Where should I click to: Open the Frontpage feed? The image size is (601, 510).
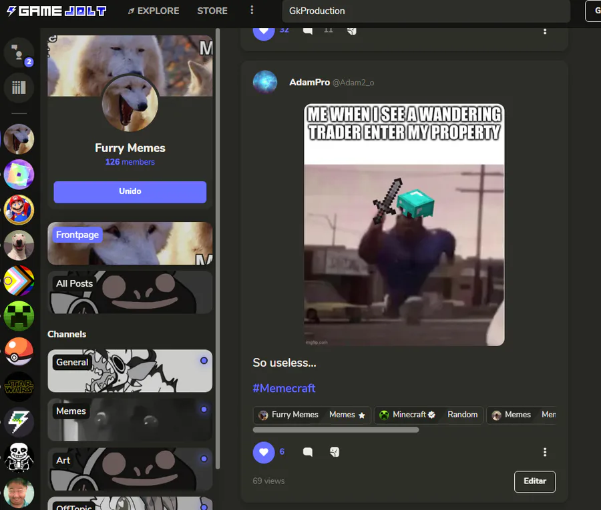[130, 243]
